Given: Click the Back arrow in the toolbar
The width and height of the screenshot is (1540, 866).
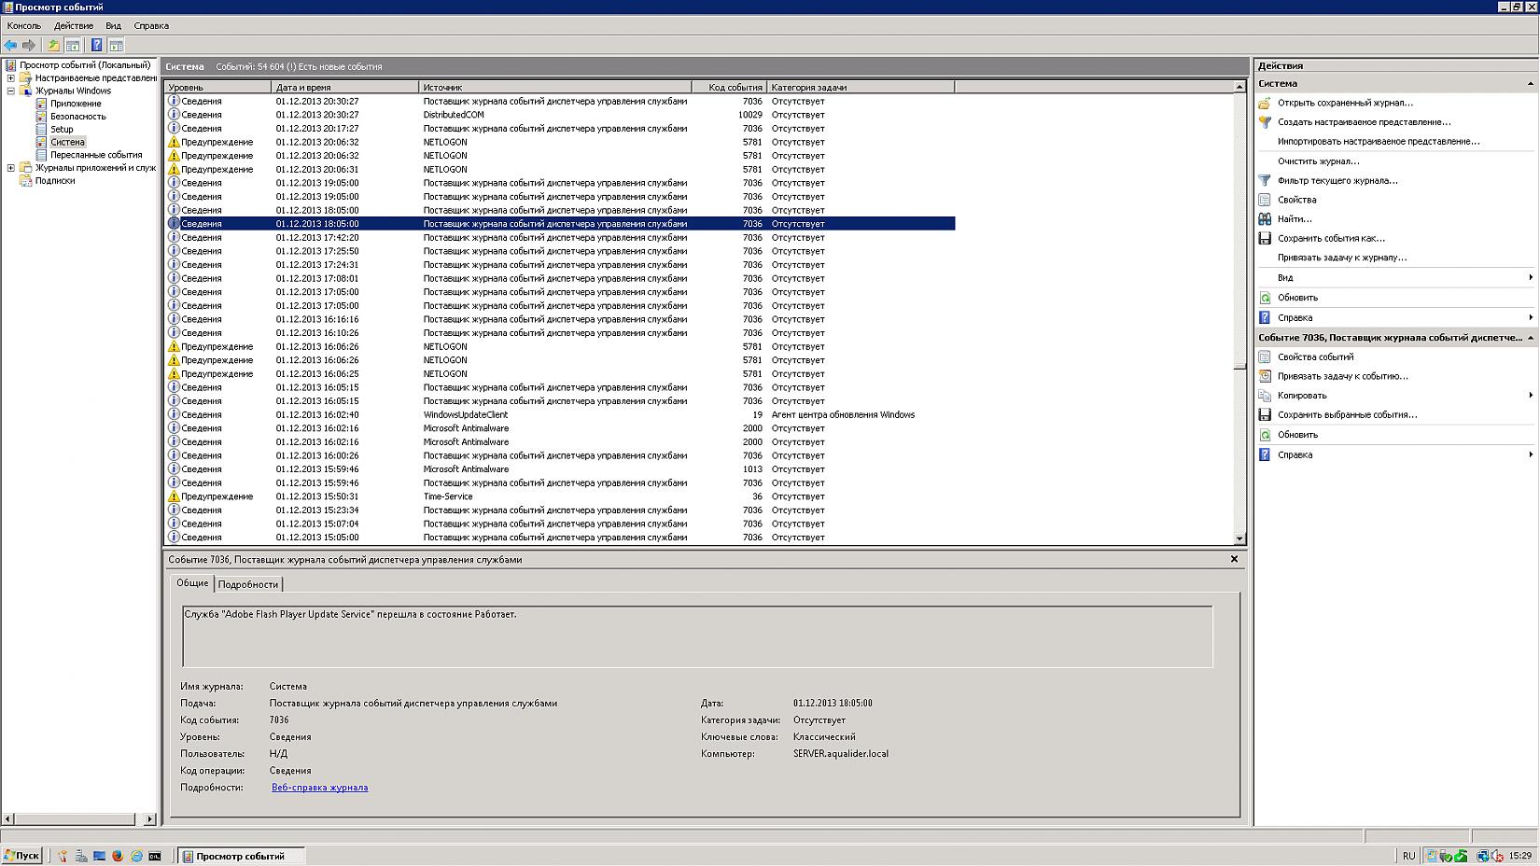Looking at the screenshot, I should click(10, 45).
